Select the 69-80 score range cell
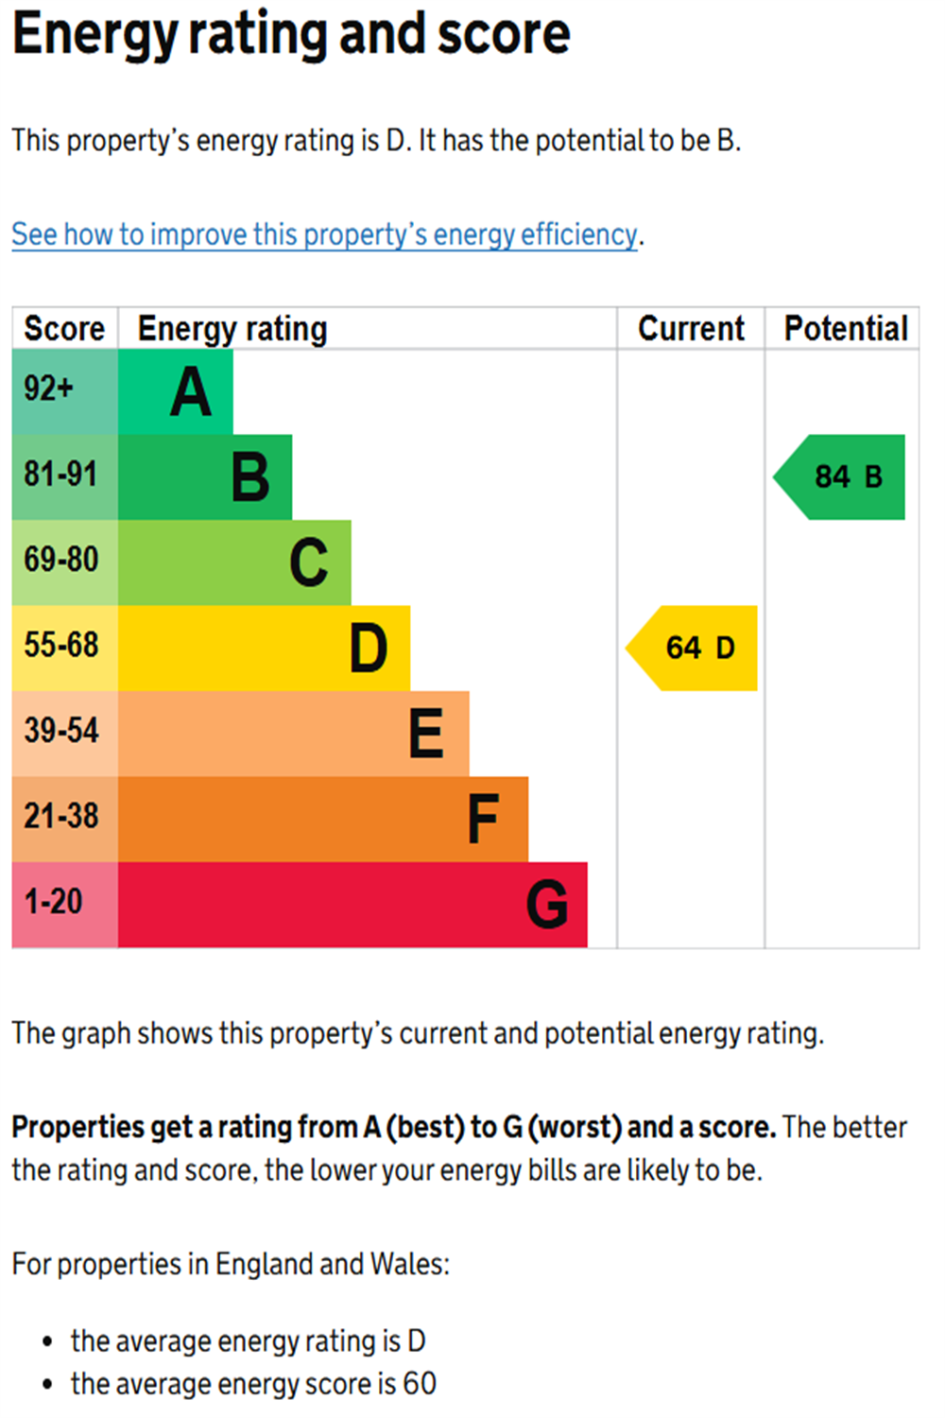The height and width of the screenshot is (1418, 945). (64, 563)
